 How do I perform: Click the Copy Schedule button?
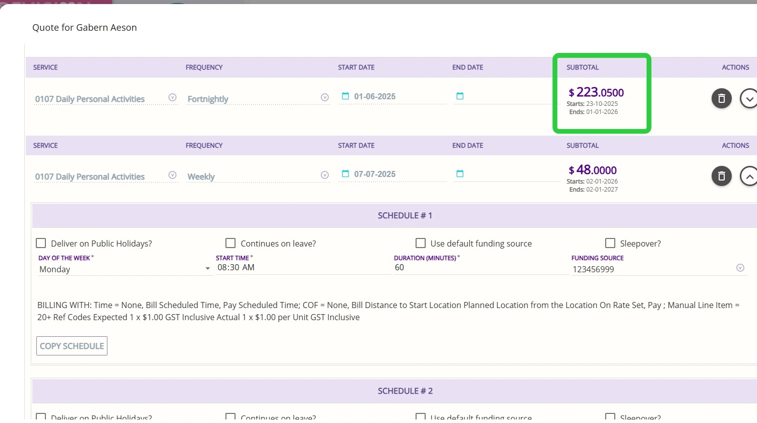pyautogui.click(x=72, y=346)
